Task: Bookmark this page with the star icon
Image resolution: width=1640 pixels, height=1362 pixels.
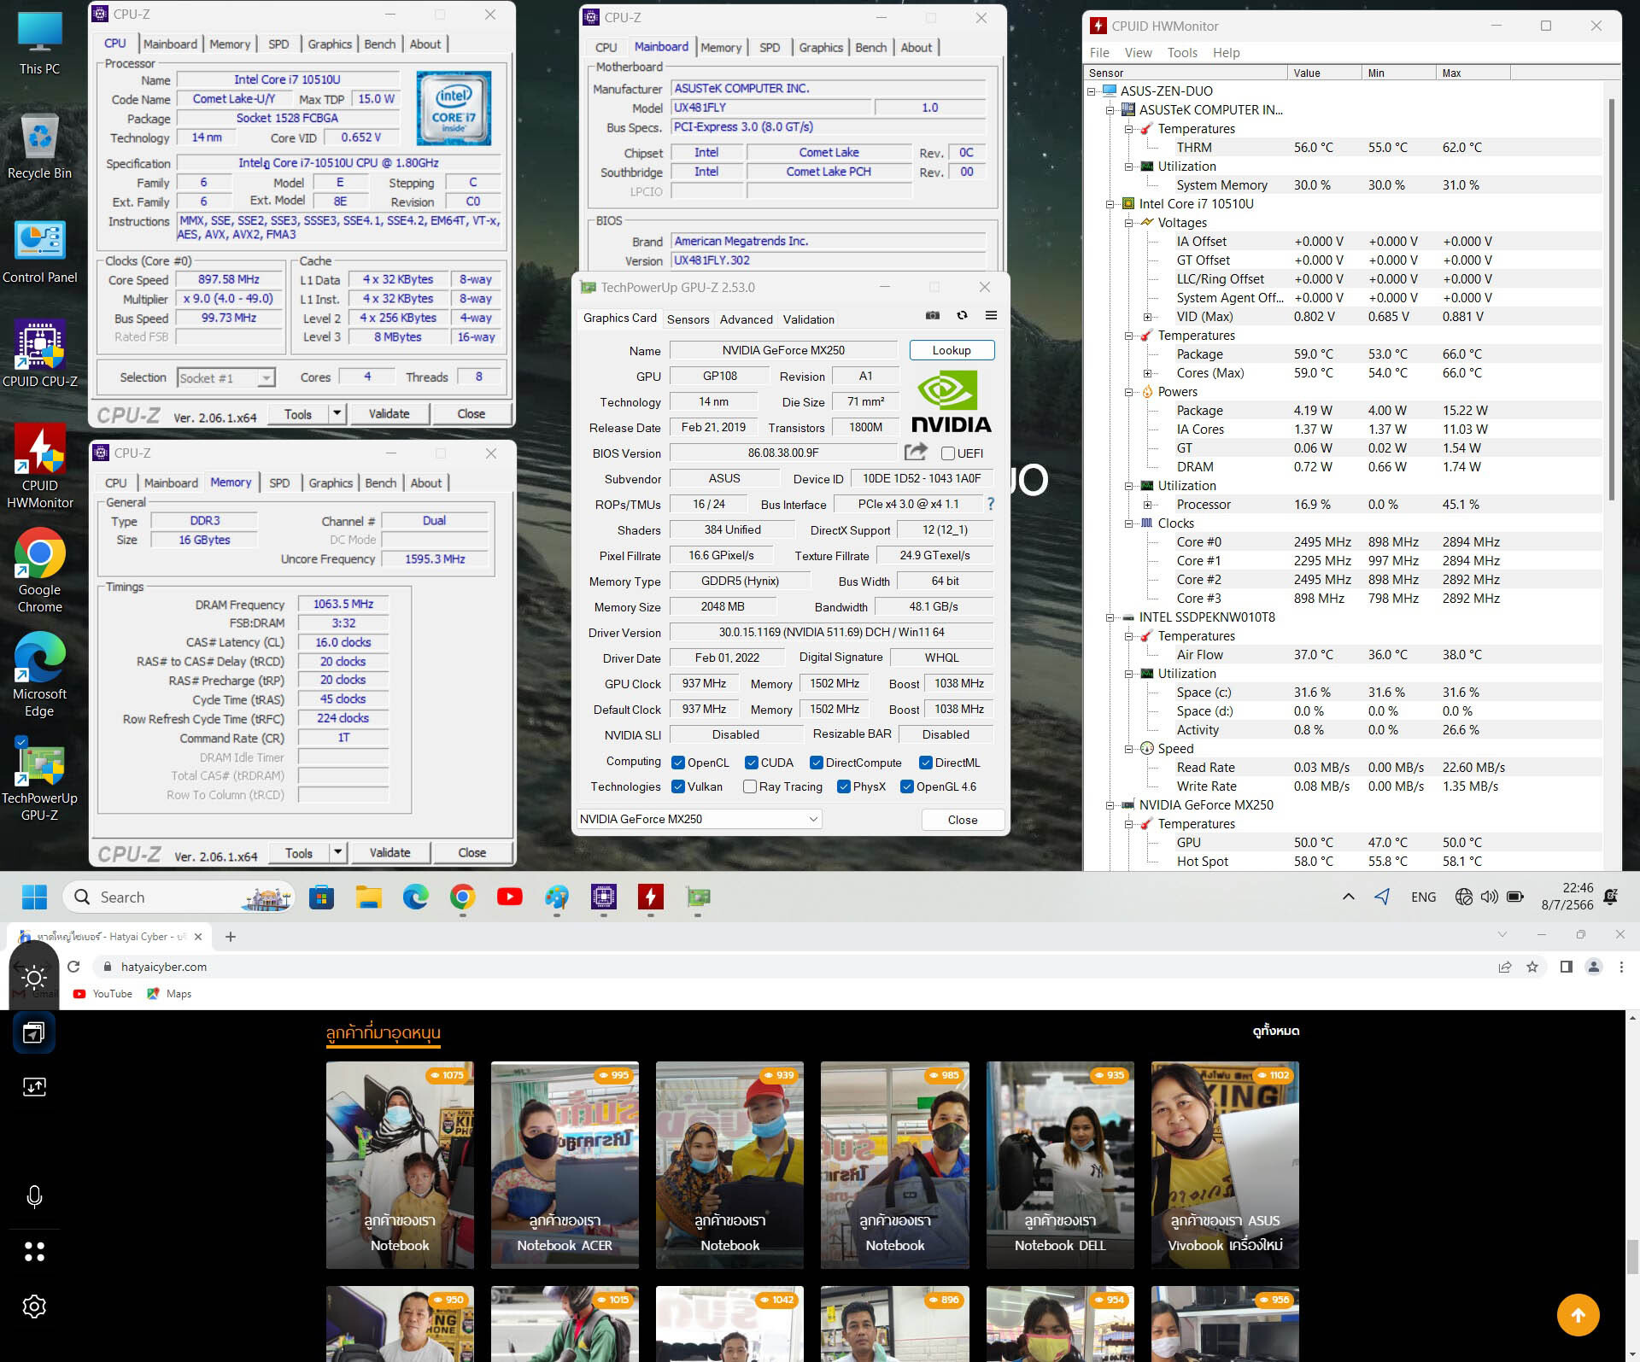Action: (x=1532, y=967)
